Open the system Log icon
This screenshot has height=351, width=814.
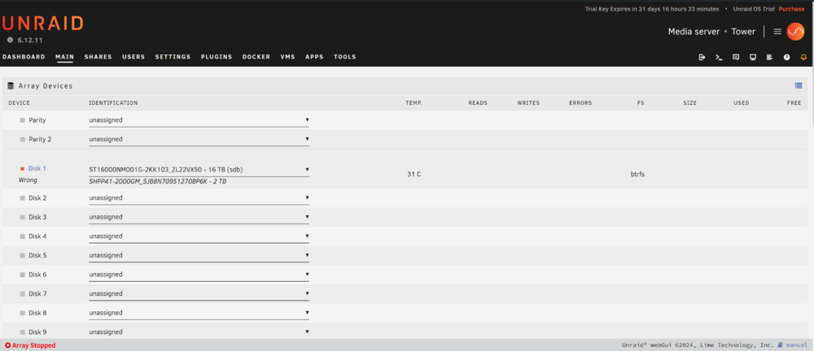point(770,57)
